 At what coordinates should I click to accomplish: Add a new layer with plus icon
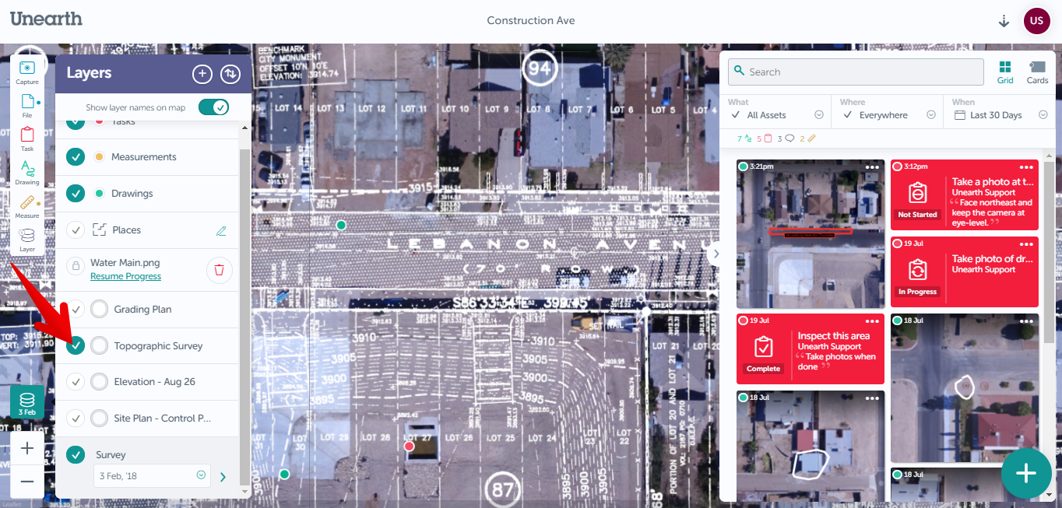coord(202,74)
